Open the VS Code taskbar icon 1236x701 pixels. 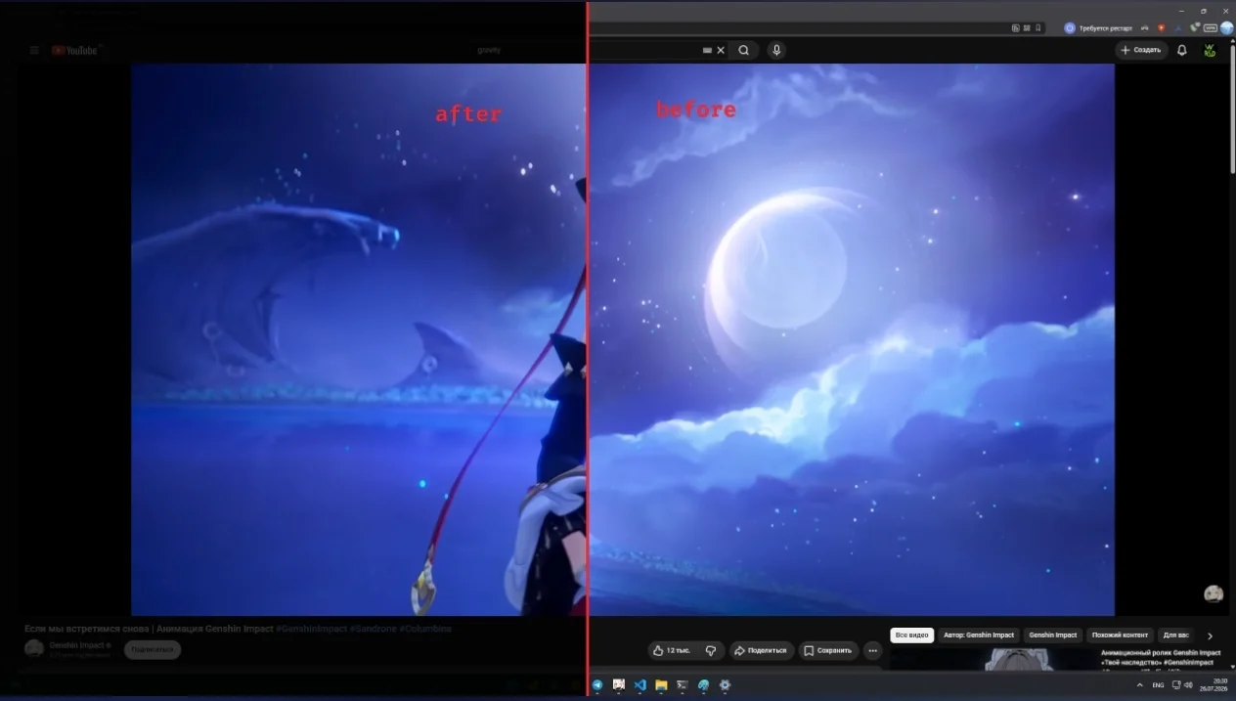coord(640,685)
